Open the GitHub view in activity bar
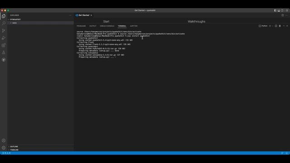The image size is (290, 163). (4, 60)
